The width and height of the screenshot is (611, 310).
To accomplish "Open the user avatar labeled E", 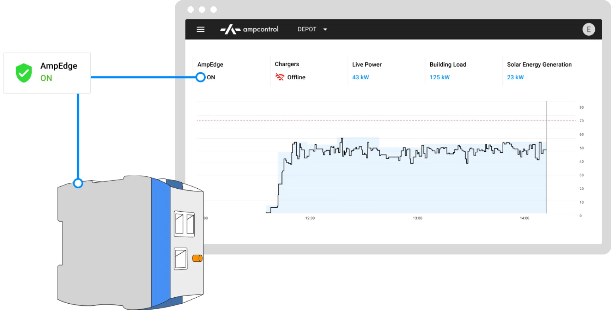I will click(x=589, y=29).
